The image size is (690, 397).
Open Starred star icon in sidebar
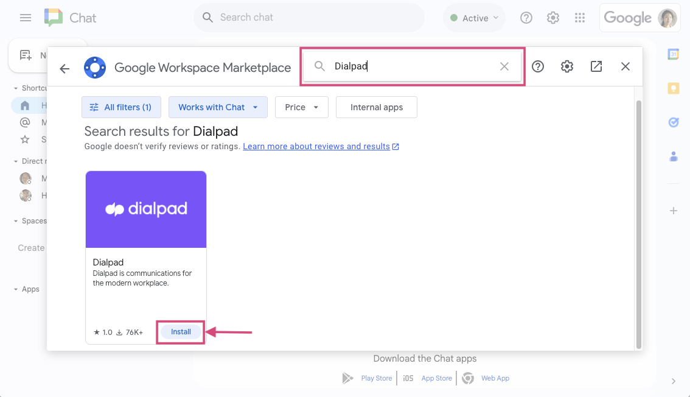[25, 139]
